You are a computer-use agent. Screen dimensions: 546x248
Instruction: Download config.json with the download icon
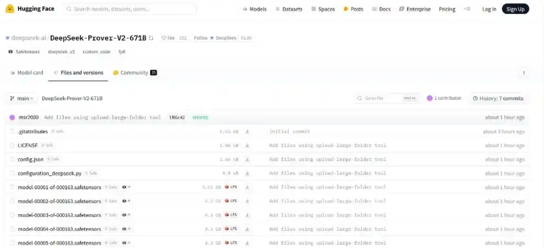pyautogui.click(x=247, y=159)
